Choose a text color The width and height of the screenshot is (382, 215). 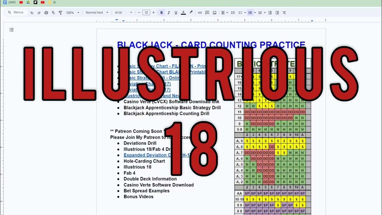tap(183, 13)
